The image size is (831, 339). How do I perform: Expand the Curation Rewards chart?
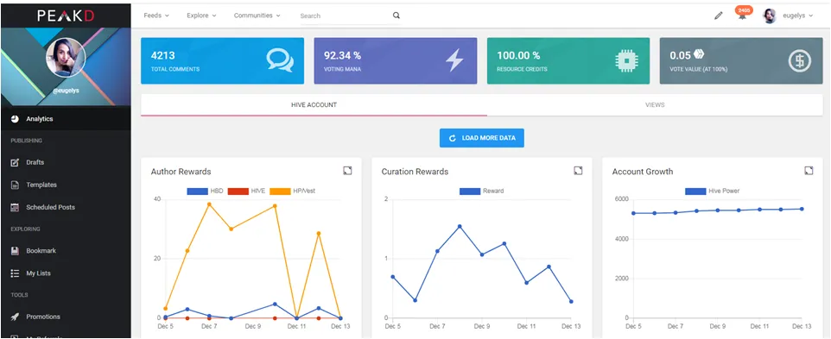[x=578, y=170]
